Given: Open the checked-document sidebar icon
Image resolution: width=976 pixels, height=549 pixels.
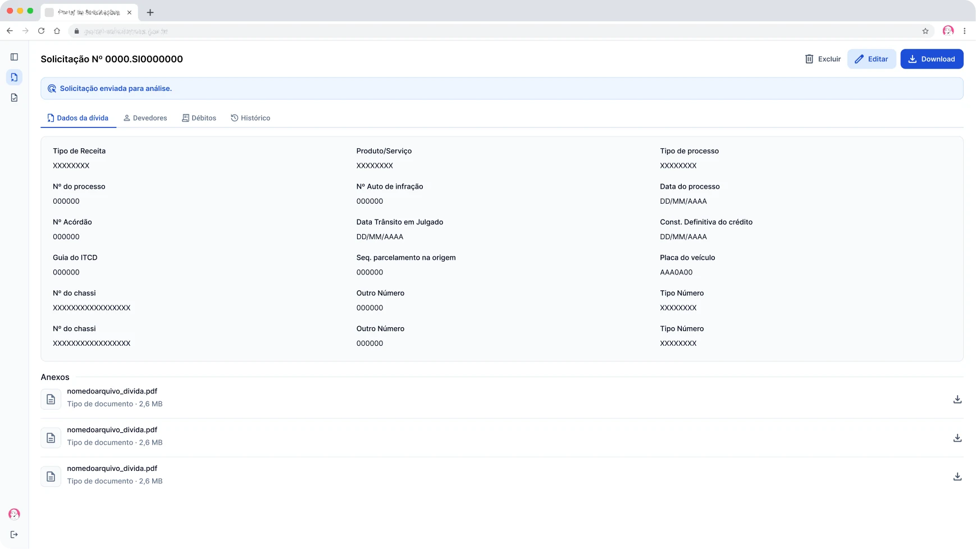Looking at the screenshot, I should [x=14, y=98].
